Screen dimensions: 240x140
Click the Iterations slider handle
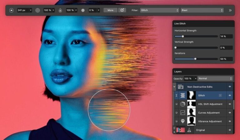click(x=195, y=59)
